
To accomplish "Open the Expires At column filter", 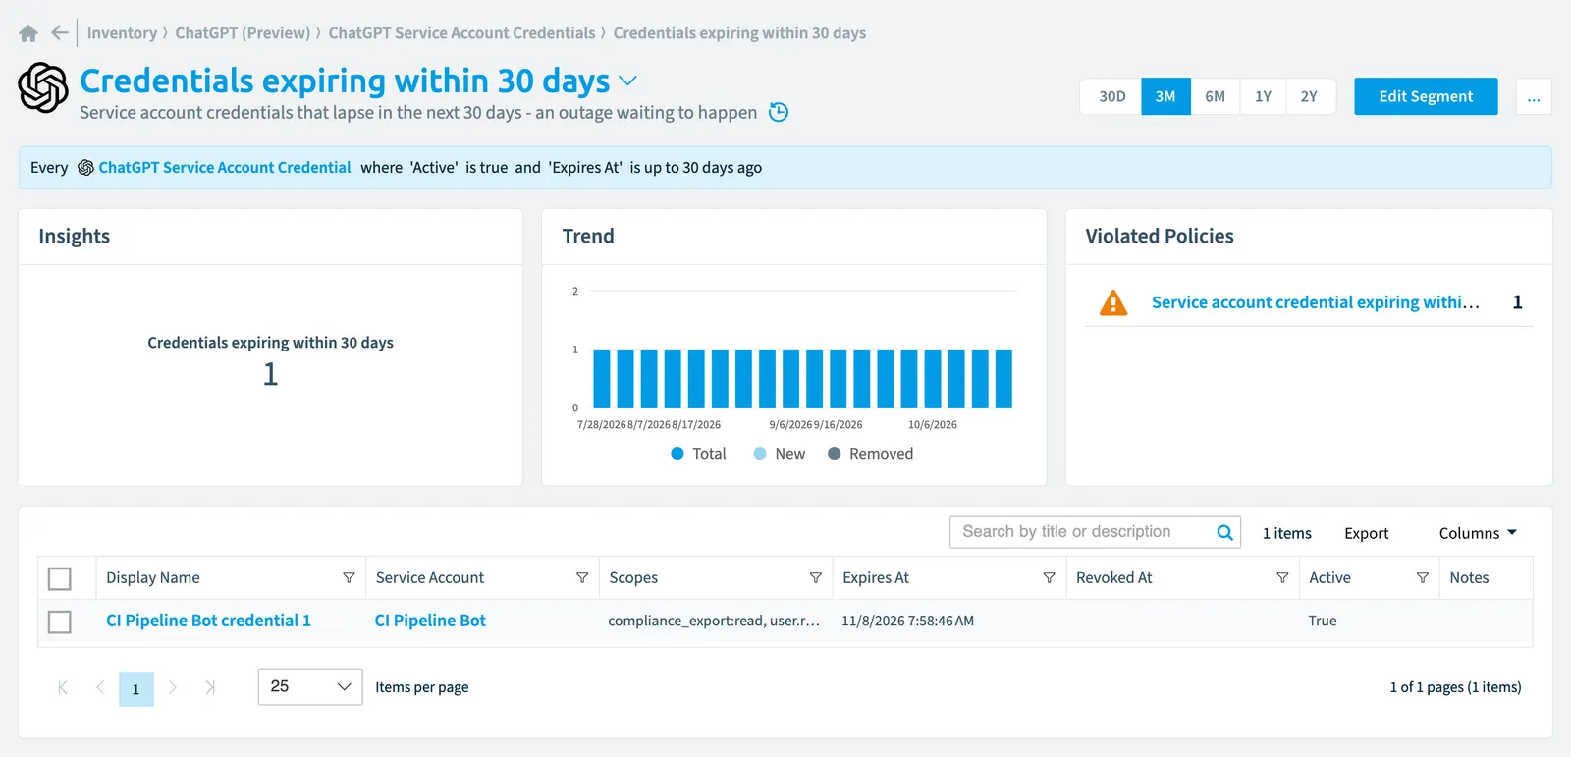I will (1049, 578).
